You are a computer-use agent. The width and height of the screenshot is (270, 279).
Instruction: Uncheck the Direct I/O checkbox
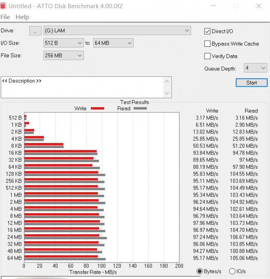[207, 31]
